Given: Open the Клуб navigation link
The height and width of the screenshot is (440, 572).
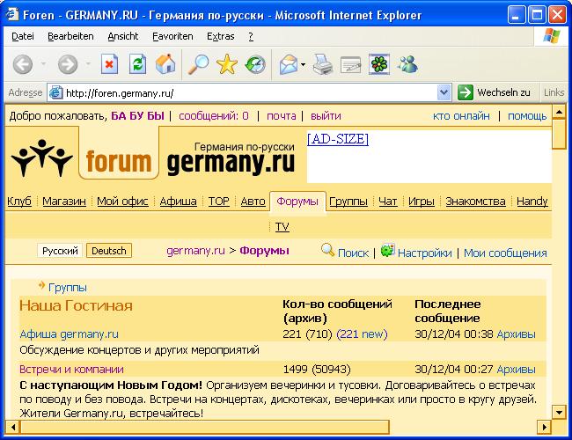Looking at the screenshot, I should (19, 201).
